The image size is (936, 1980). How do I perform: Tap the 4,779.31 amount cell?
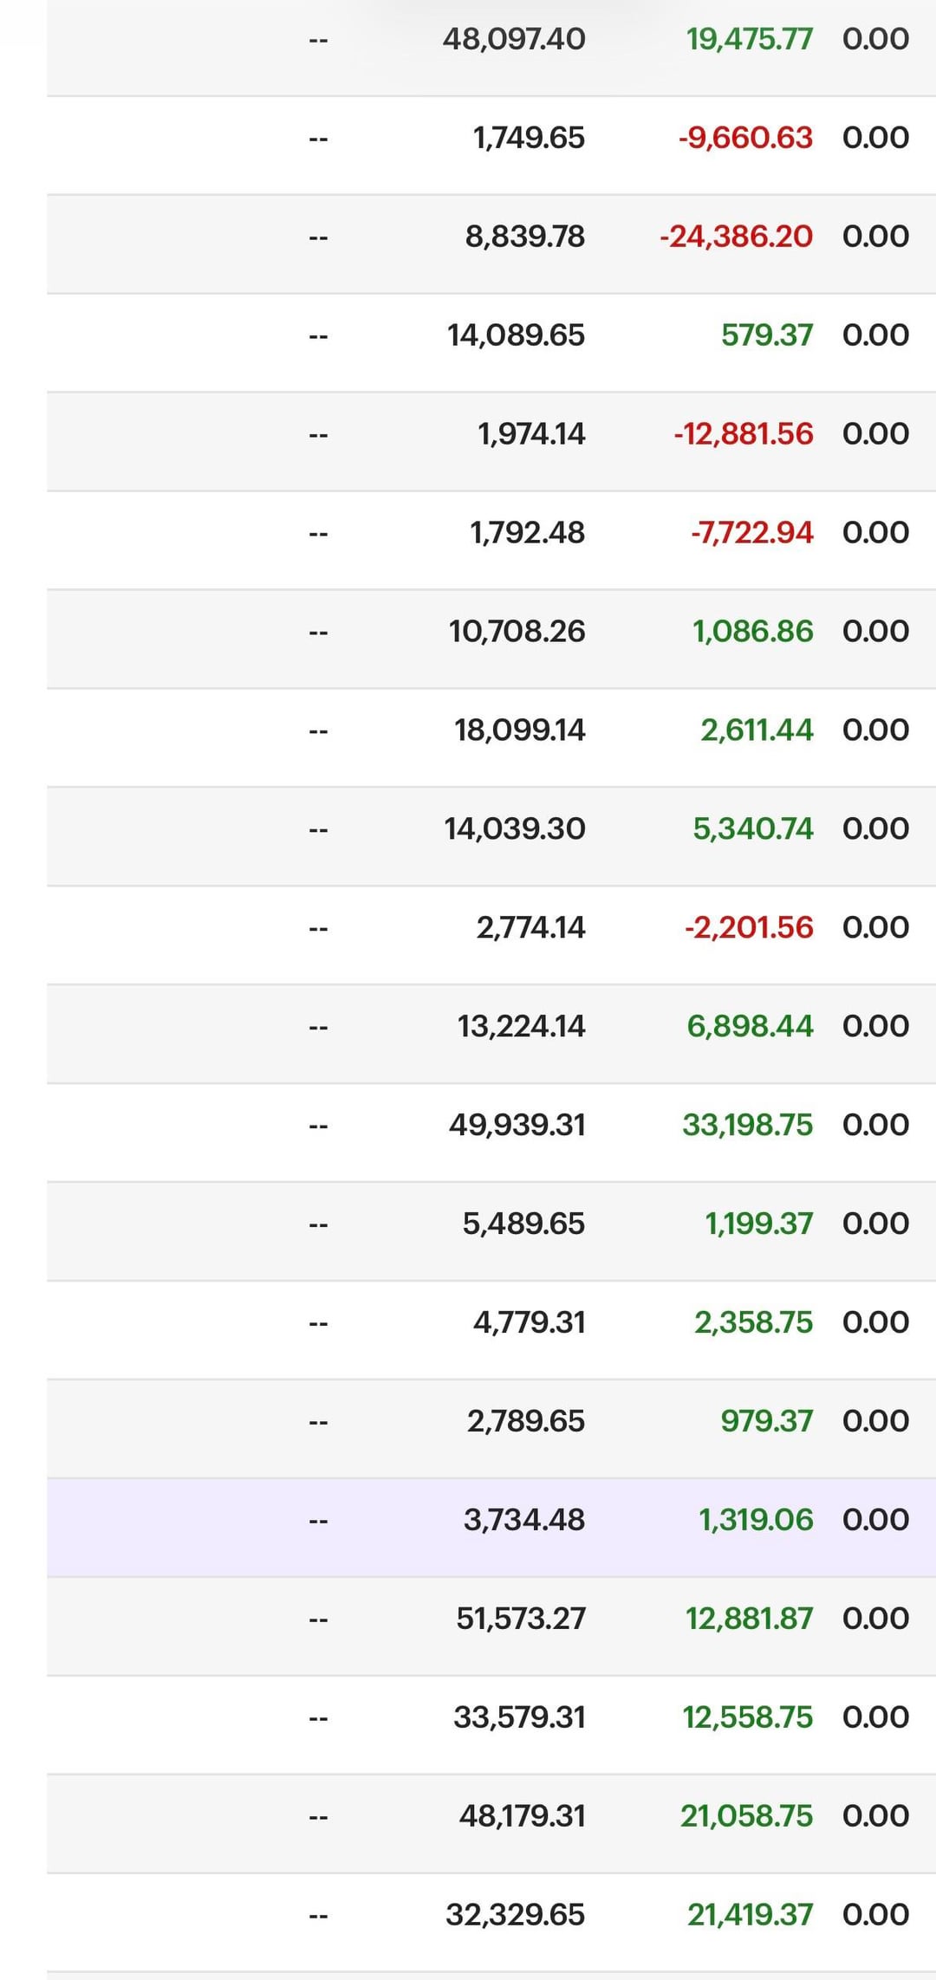529,1323
